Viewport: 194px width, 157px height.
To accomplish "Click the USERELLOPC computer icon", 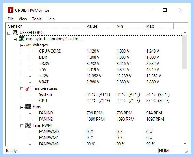I will click(x=15, y=33).
